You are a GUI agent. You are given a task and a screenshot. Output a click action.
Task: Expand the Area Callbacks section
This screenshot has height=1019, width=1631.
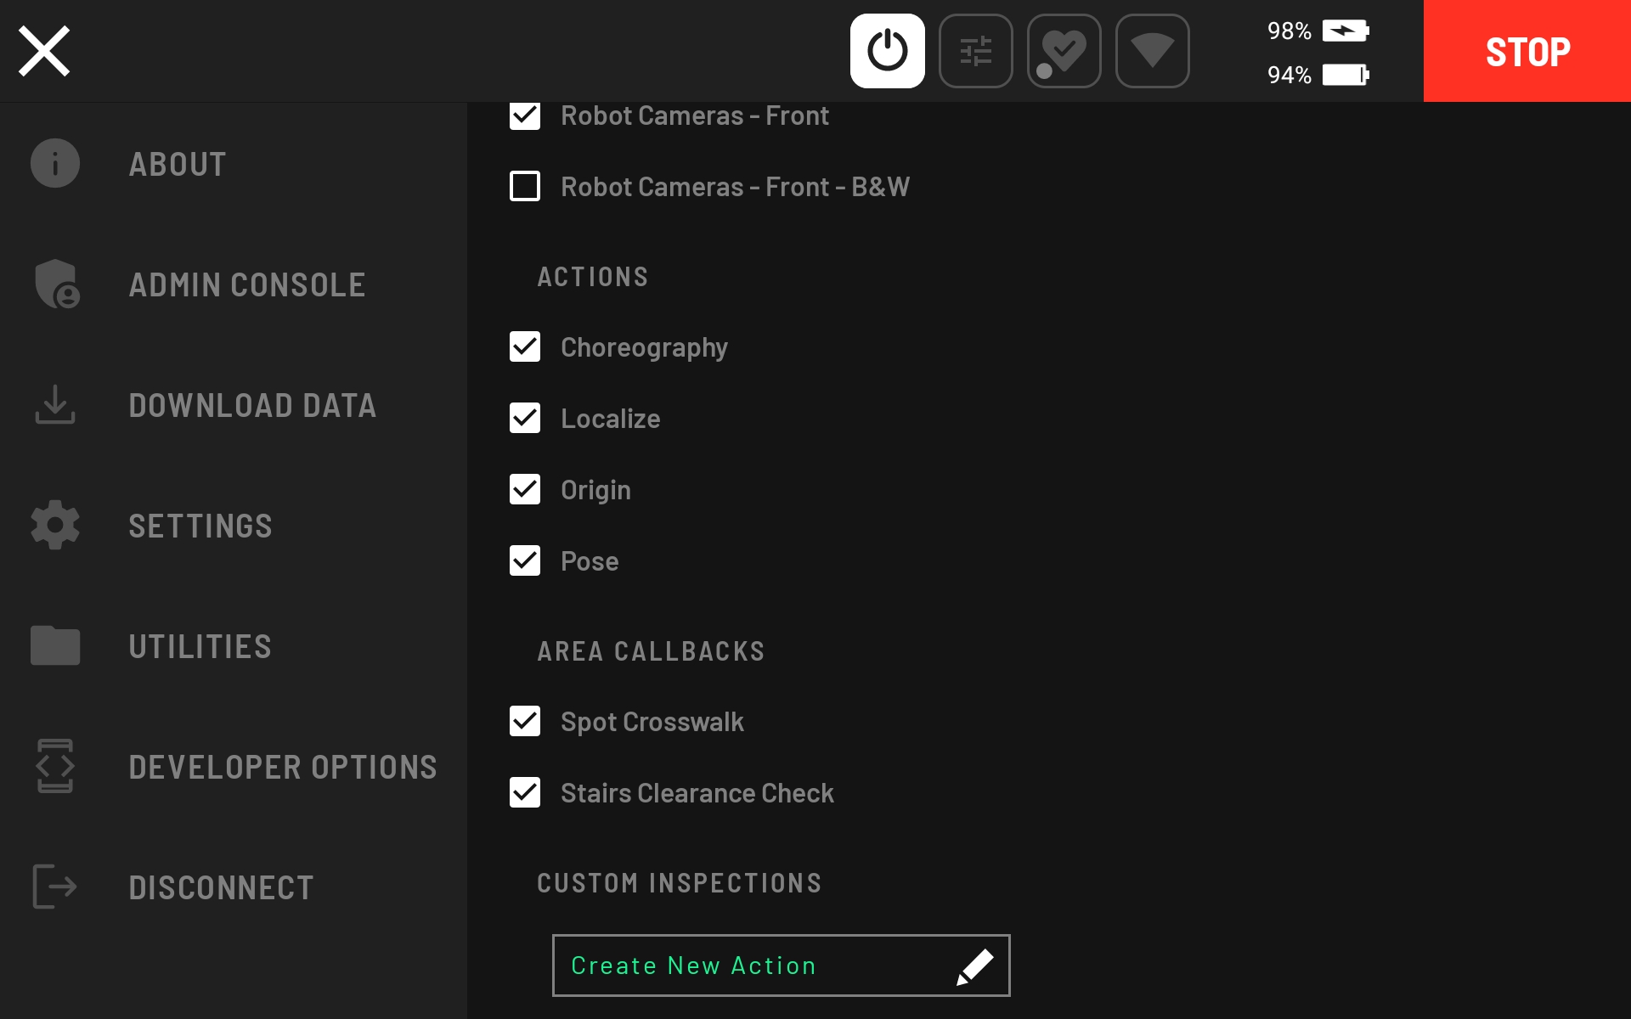click(651, 650)
